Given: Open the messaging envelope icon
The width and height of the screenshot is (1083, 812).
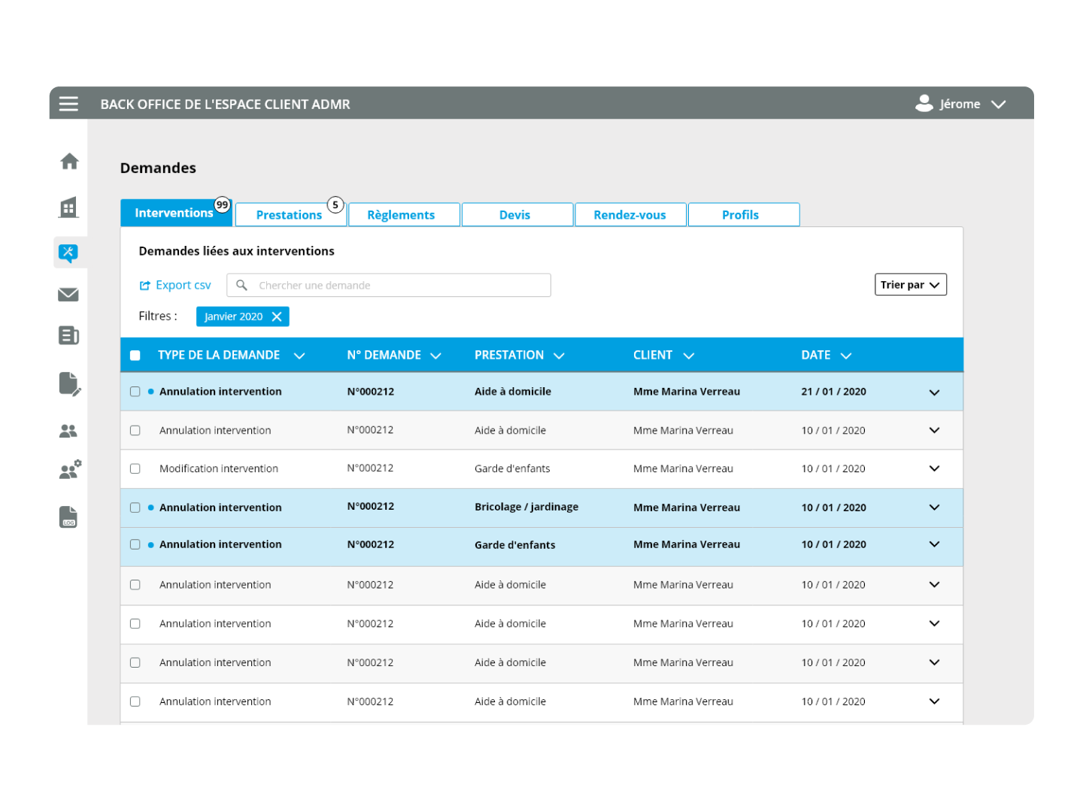Looking at the screenshot, I should pyautogui.click(x=68, y=294).
